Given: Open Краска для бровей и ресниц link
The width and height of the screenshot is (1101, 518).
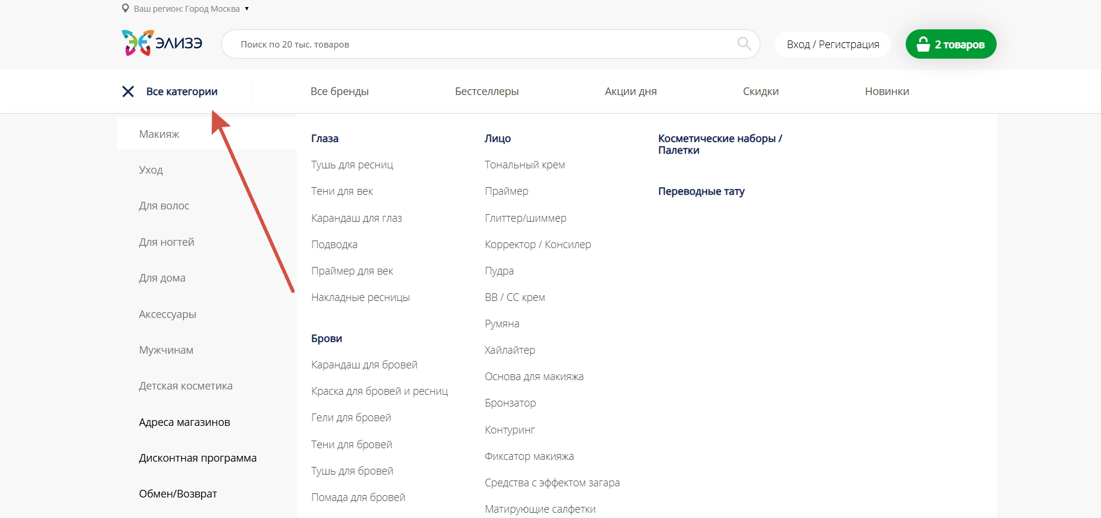Looking at the screenshot, I should pyautogui.click(x=379, y=391).
